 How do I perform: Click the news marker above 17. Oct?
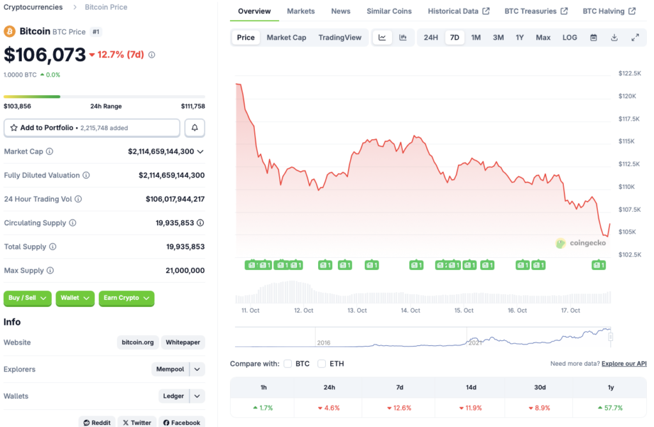pyautogui.click(x=598, y=265)
